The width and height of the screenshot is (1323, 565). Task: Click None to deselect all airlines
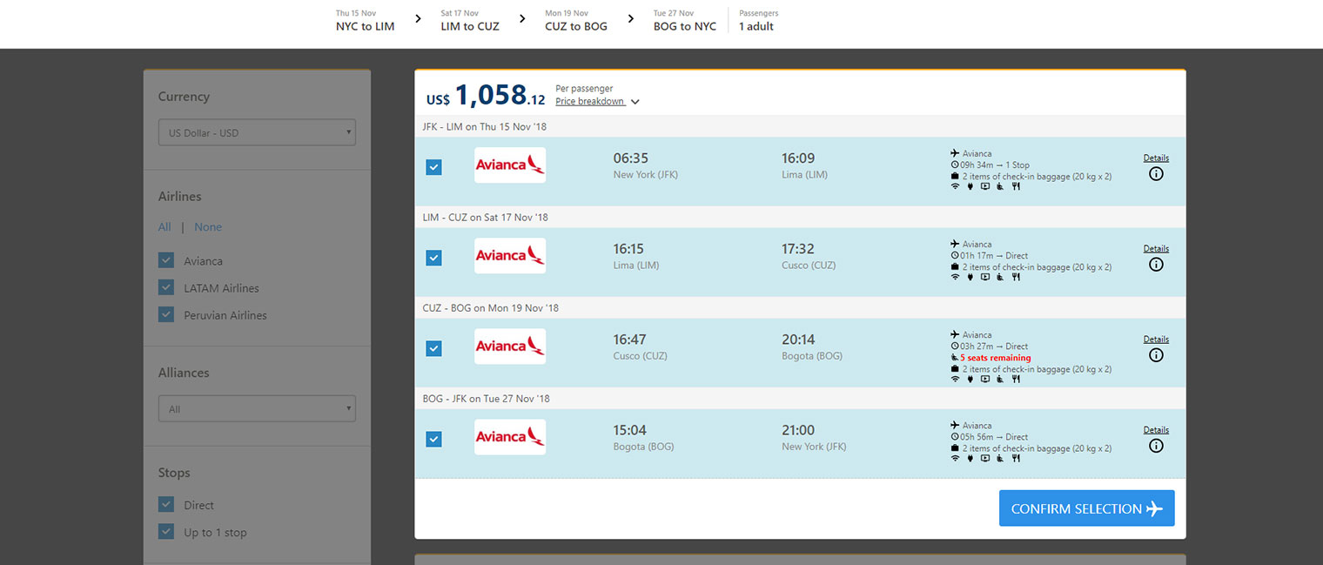pyautogui.click(x=208, y=227)
